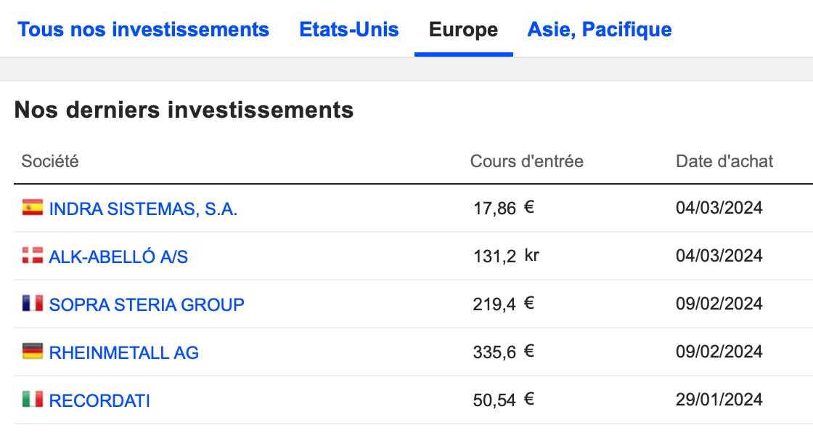The image size is (813, 436).
Task: Switch to the Etats-Unis tab
Action: 349,29
